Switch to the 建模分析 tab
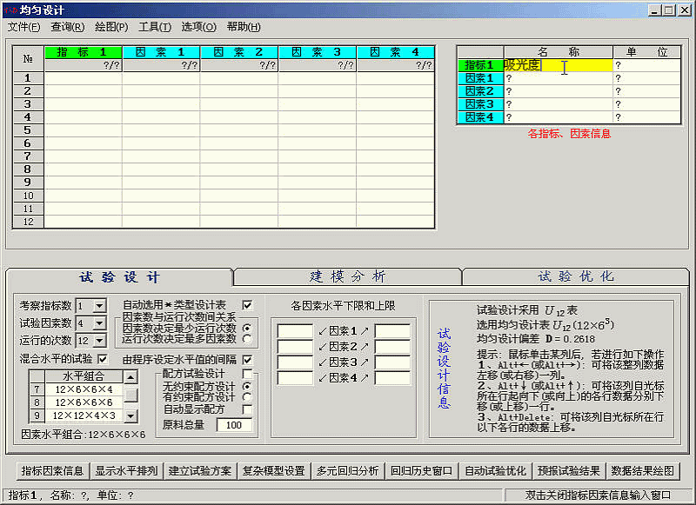 click(348, 276)
